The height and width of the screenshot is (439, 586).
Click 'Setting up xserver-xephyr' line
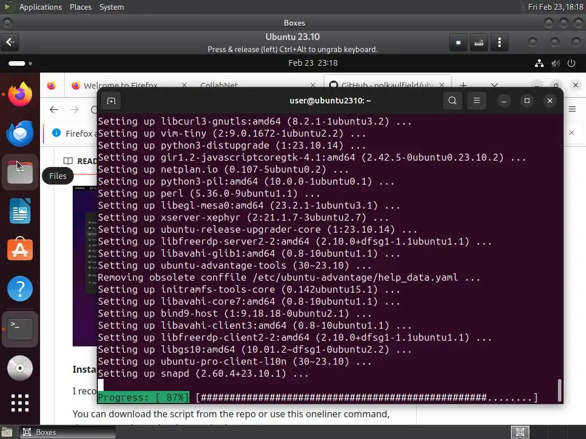[x=243, y=217]
